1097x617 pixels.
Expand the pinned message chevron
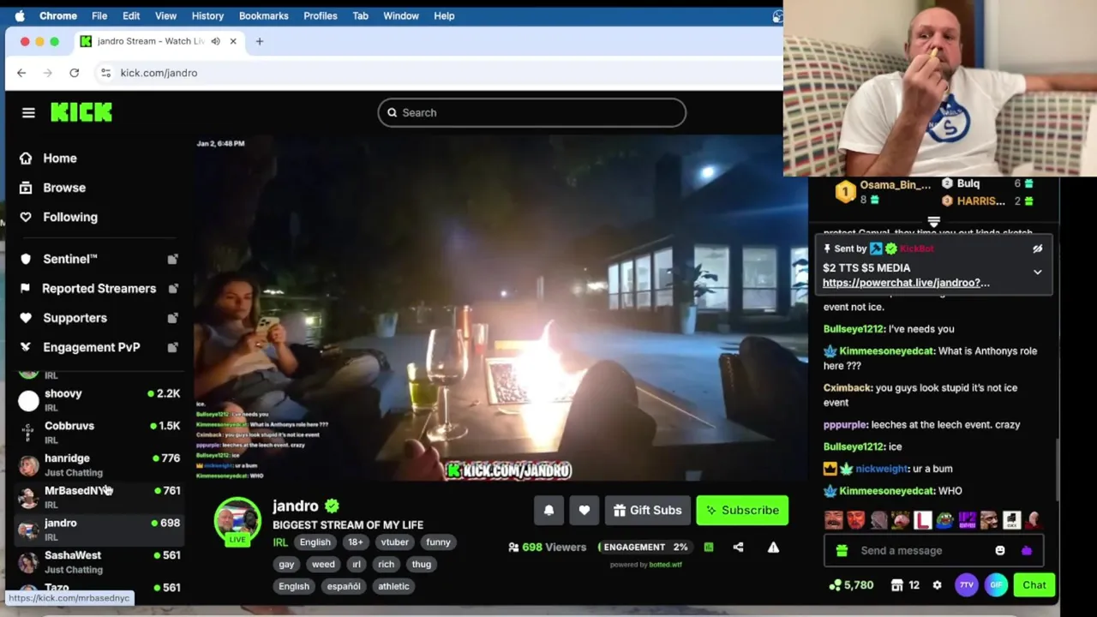(x=1037, y=273)
